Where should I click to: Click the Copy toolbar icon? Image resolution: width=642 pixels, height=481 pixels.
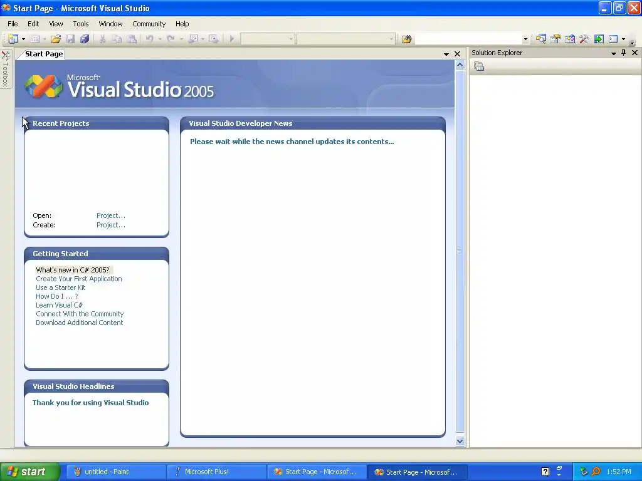(x=117, y=39)
